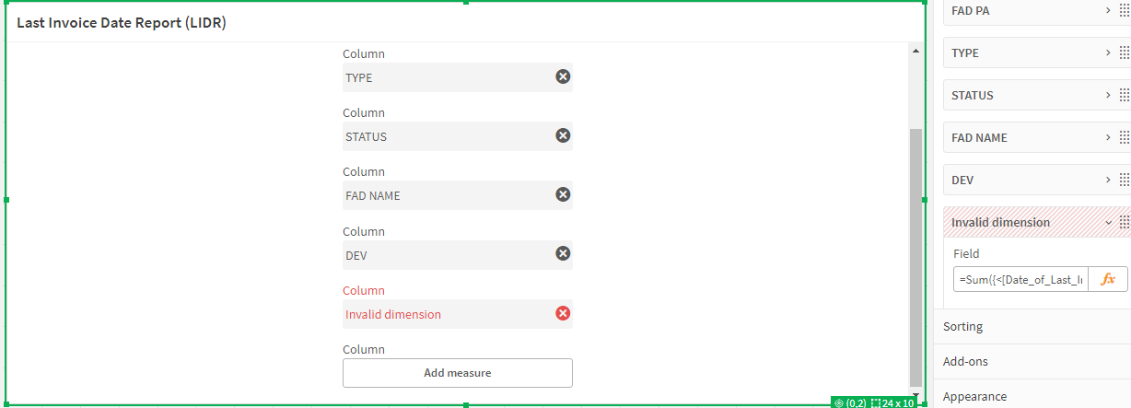Image resolution: width=1131 pixels, height=408 pixels.
Task: Open the Sorting section
Action: tap(1032, 326)
